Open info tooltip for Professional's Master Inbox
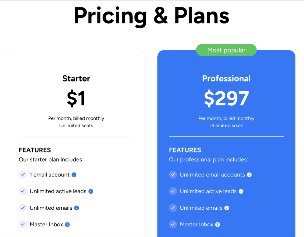Viewport: 304px width, 237px height. coord(218,225)
